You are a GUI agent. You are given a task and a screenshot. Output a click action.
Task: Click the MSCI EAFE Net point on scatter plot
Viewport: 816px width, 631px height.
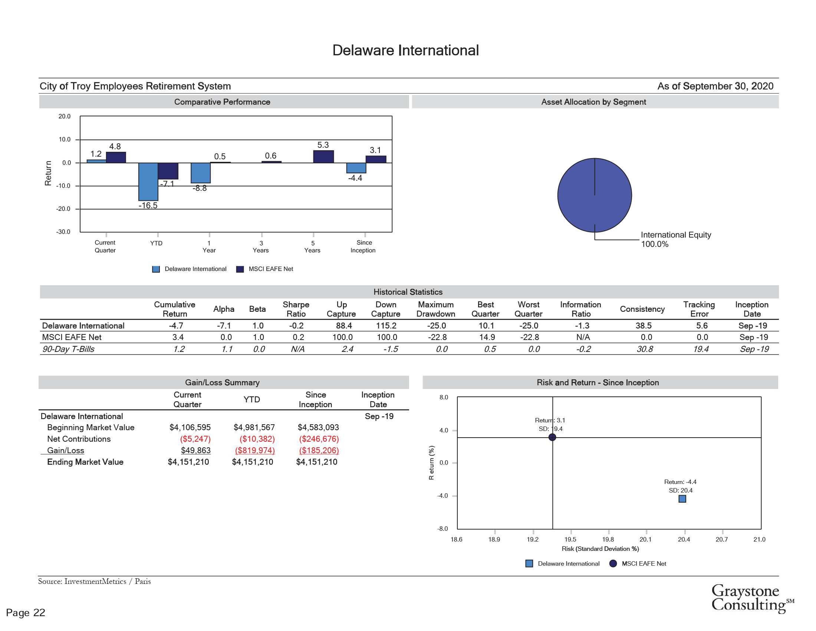tap(552, 437)
